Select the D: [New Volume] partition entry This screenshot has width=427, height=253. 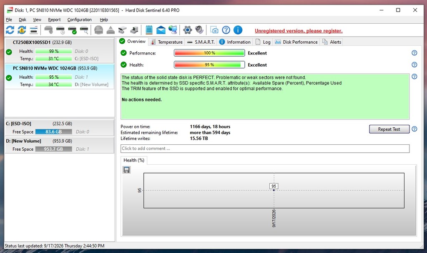click(x=59, y=145)
